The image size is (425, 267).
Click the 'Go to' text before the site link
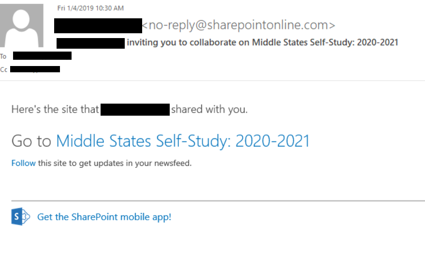(31, 141)
